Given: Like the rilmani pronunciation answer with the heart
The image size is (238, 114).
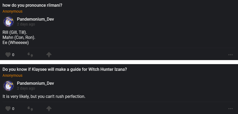Looking at the screenshot, I should 8,55.
